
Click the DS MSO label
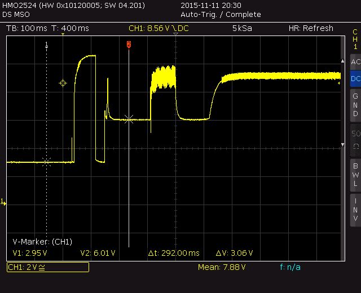pyautogui.click(x=16, y=15)
